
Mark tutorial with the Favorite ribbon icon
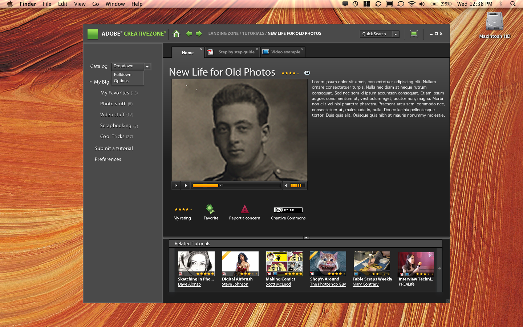pyautogui.click(x=210, y=209)
